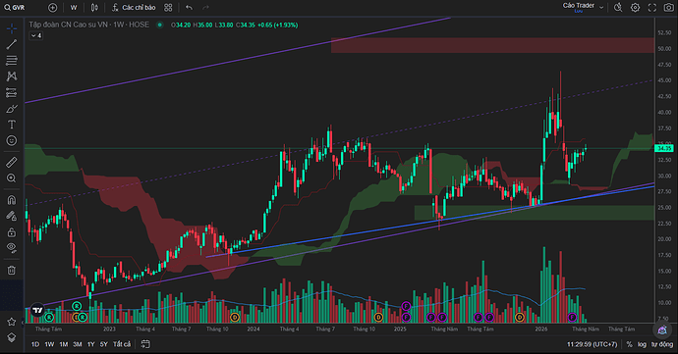The width and height of the screenshot is (678, 354).
Task: Select the trend line tool
Action: coord(12,44)
